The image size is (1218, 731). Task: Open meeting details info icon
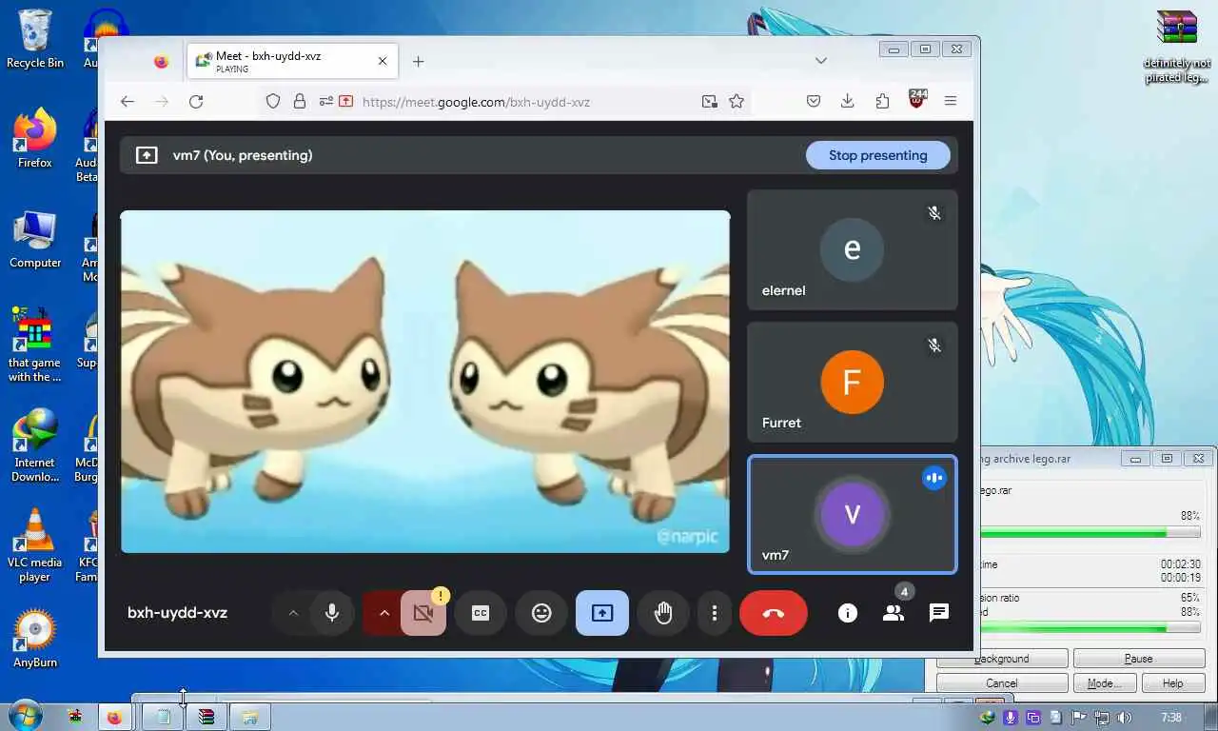click(x=847, y=613)
